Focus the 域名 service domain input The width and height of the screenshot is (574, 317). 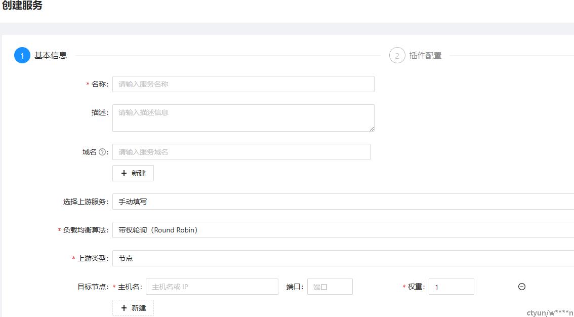(241, 152)
